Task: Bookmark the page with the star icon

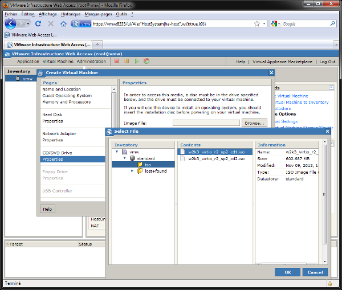Action: pos(257,24)
